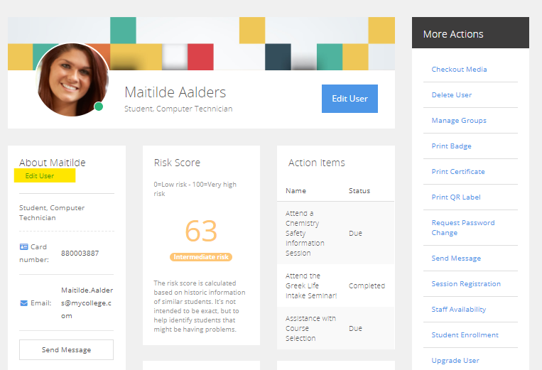Click the Intermediate risk badge
Image resolution: width=542 pixels, height=370 pixels.
pos(201,257)
